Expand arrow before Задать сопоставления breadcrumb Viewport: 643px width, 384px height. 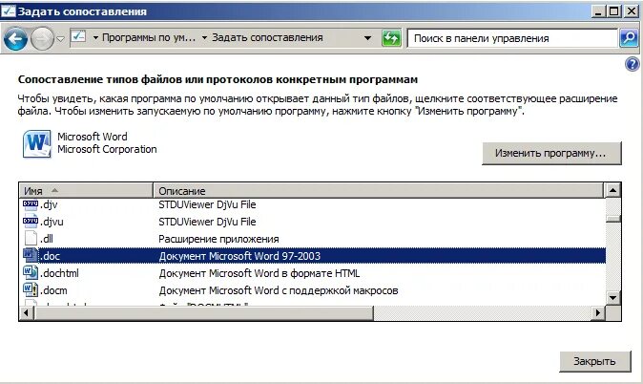204,38
